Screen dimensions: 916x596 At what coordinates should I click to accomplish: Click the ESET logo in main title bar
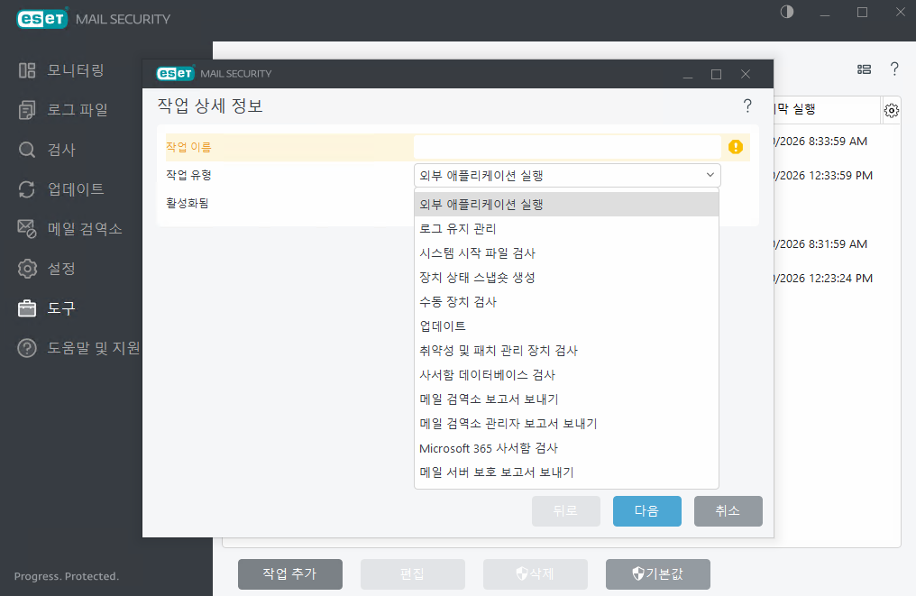42,19
